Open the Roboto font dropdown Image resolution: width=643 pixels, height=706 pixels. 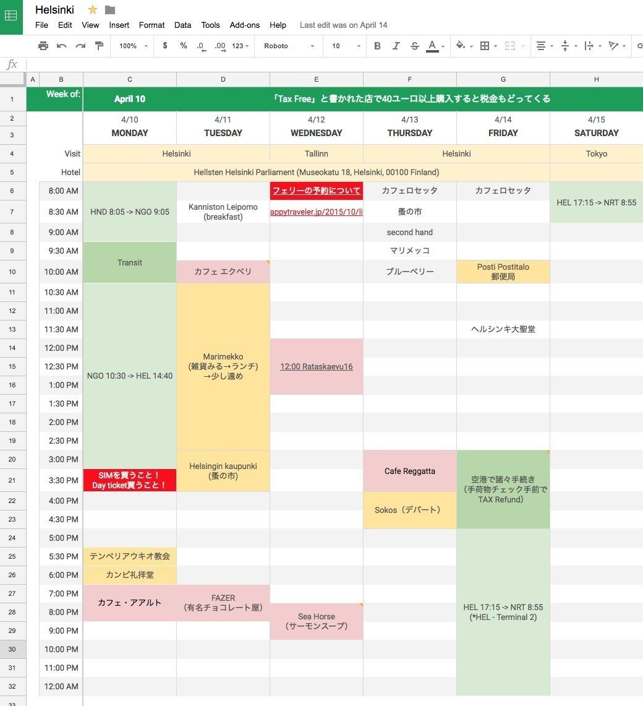[x=289, y=46]
